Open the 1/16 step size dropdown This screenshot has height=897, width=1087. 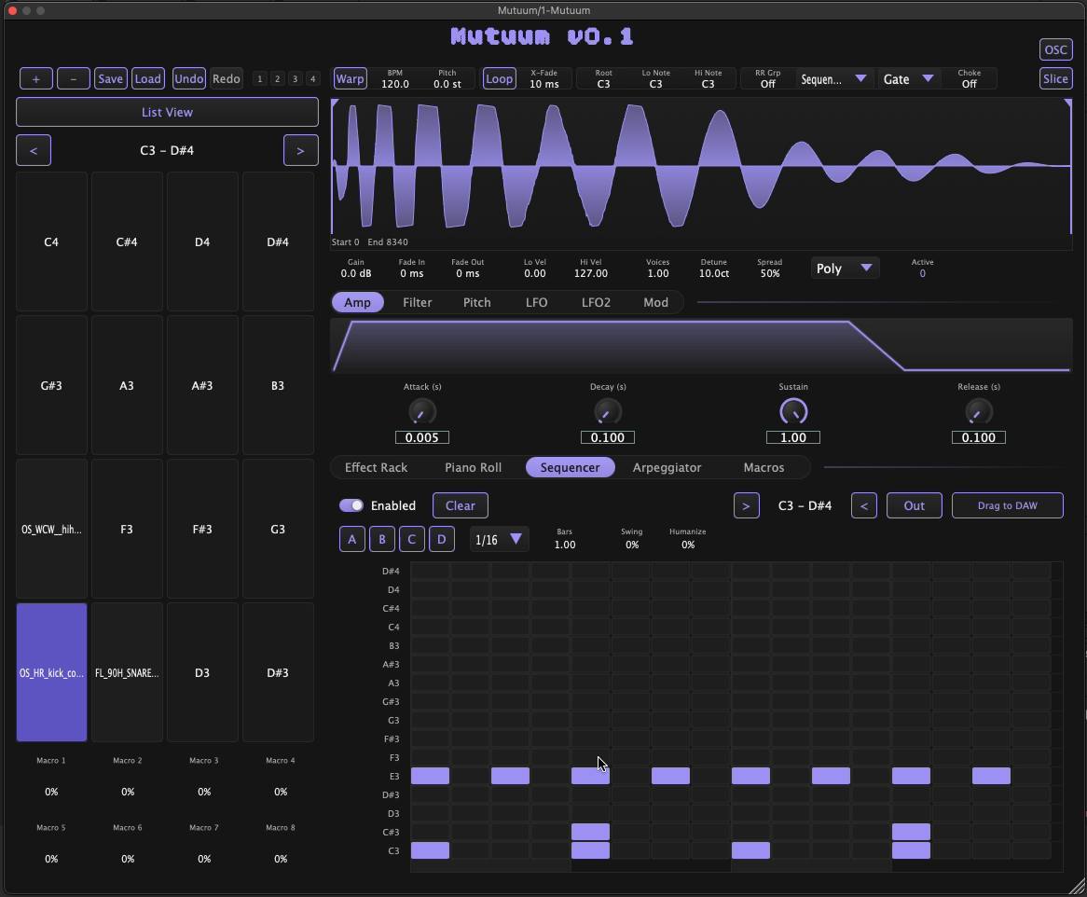point(499,539)
